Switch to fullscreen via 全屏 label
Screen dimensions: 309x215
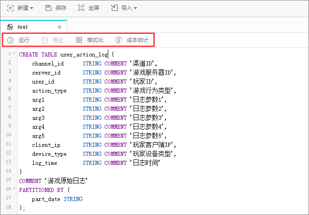tap(94, 8)
